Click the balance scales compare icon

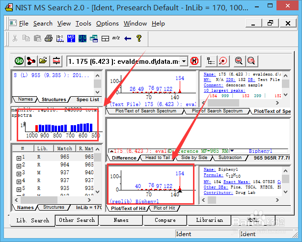click(82, 38)
